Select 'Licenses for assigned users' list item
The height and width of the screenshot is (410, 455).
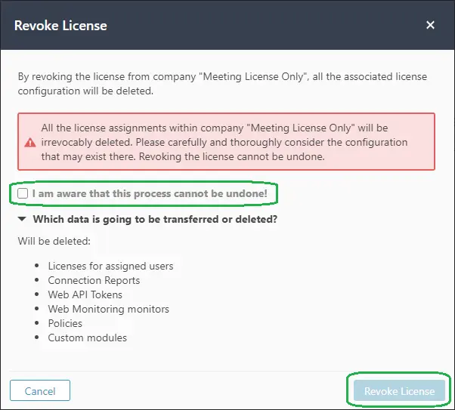tap(110, 266)
